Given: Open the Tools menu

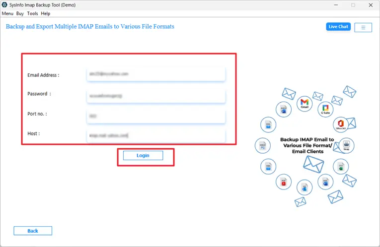Looking at the screenshot, I should point(32,13).
